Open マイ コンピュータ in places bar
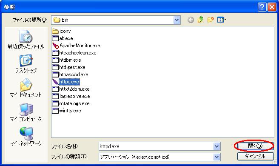The height and width of the screenshot is (166, 279). (26, 112)
